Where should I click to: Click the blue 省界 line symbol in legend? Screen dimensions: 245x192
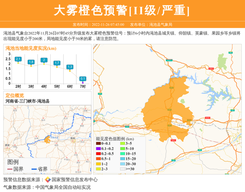34,169
